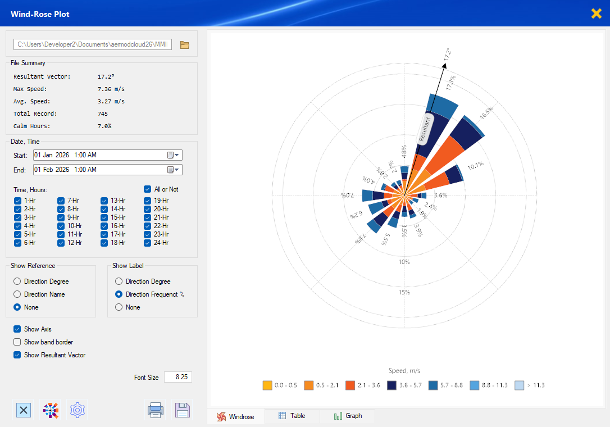Save the plot with the floppy disk icon
The image size is (610, 427).
[182, 410]
